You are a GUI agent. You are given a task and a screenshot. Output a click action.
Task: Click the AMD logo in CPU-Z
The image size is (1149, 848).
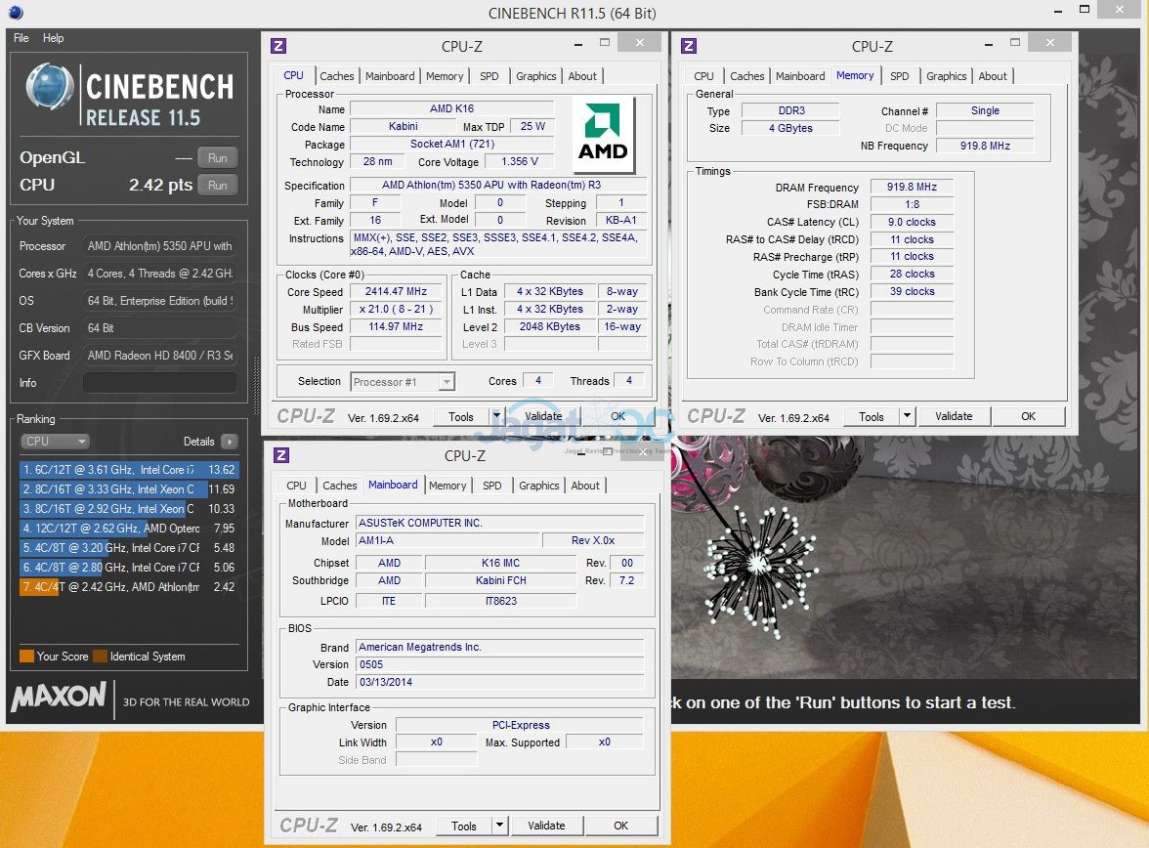[x=603, y=135]
